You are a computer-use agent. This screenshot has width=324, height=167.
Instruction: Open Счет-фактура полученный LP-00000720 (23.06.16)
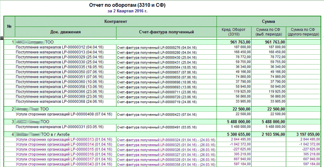[157, 97]
